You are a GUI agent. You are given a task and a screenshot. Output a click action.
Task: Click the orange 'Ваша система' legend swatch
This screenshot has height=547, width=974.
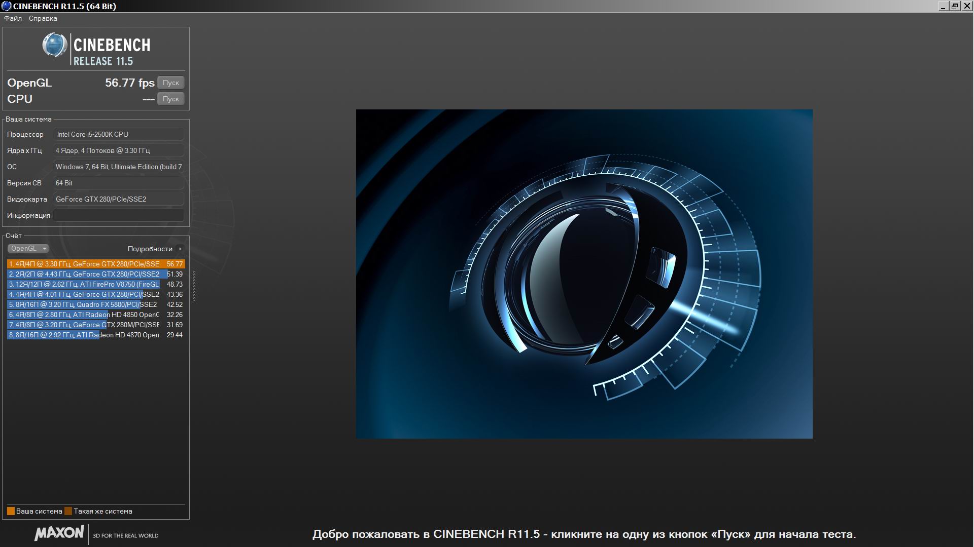(x=11, y=511)
